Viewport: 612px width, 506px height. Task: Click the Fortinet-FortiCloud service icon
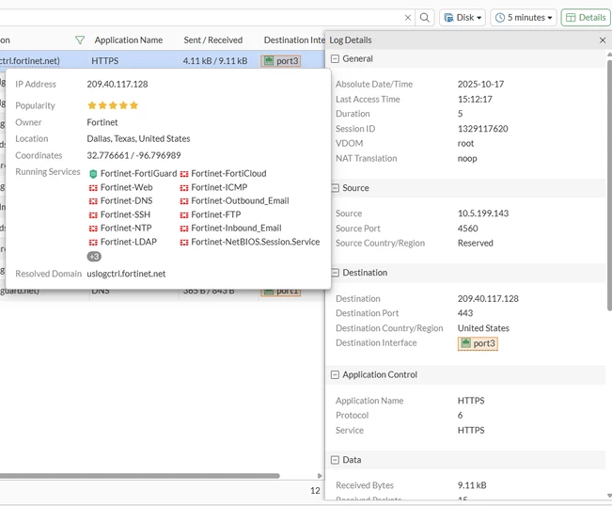point(184,174)
